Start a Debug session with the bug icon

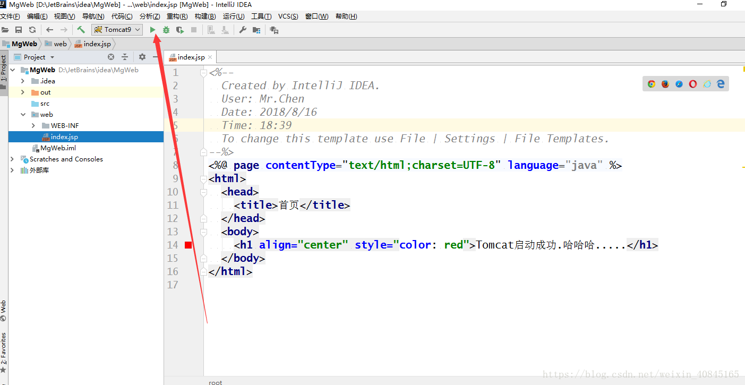point(166,30)
